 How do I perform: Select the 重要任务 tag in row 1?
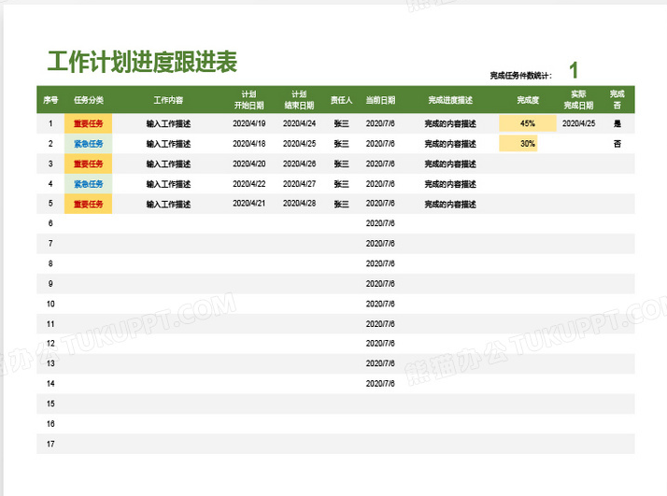pos(89,123)
